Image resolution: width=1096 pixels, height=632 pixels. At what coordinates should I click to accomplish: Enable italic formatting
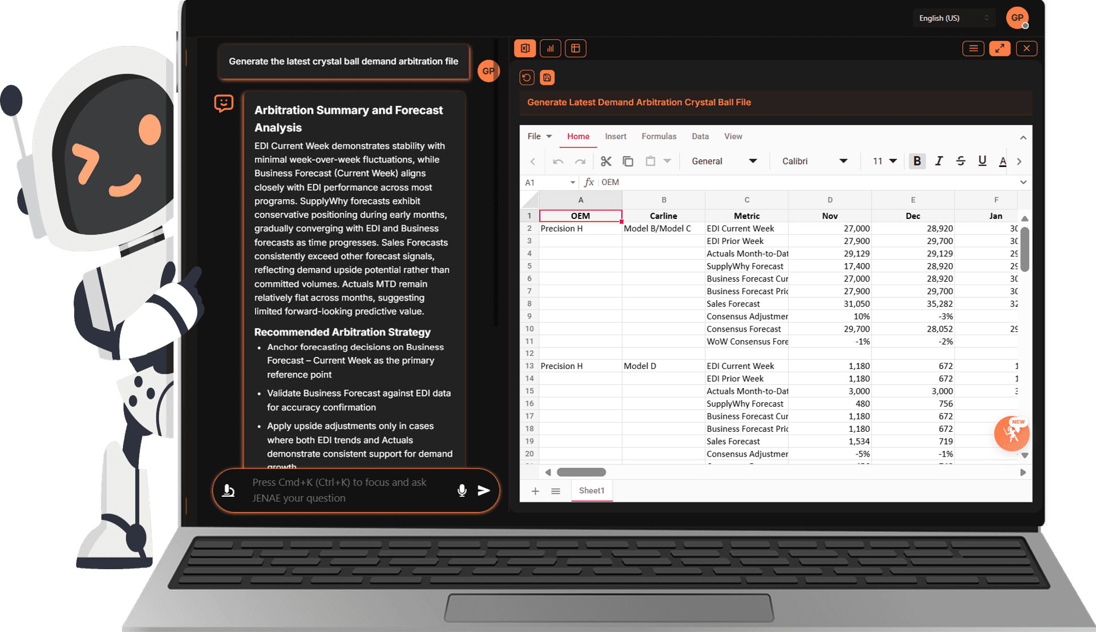point(939,161)
